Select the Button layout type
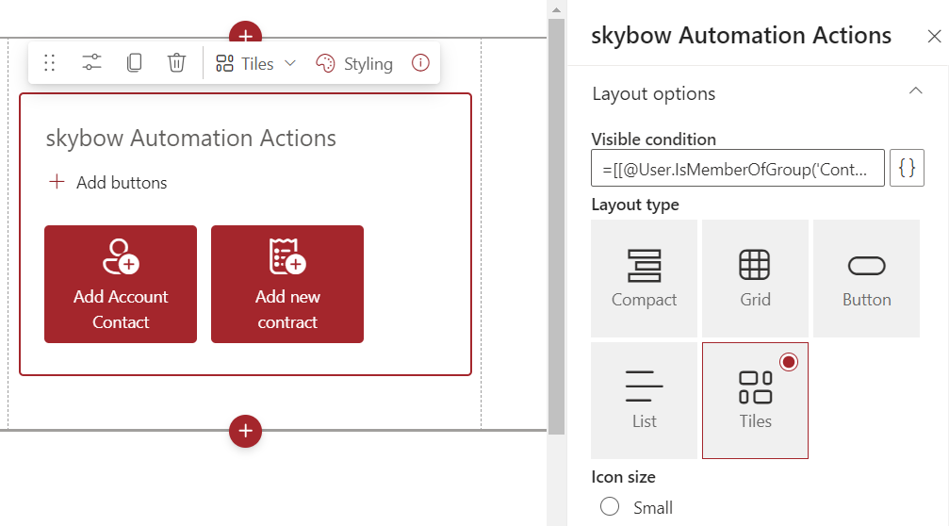949x526 pixels. [x=867, y=278]
